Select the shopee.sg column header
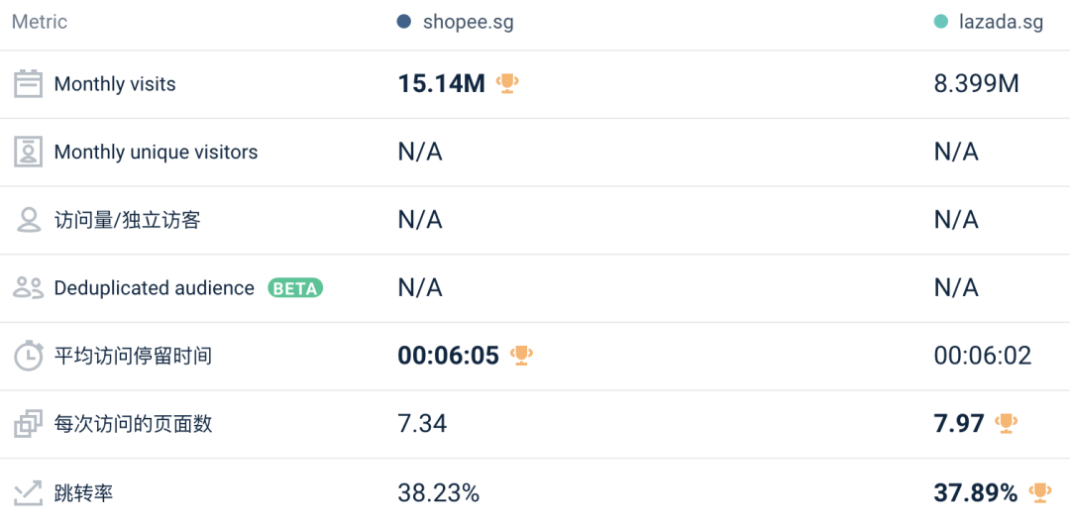The height and width of the screenshot is (527, 1070). tap(468, 22)
